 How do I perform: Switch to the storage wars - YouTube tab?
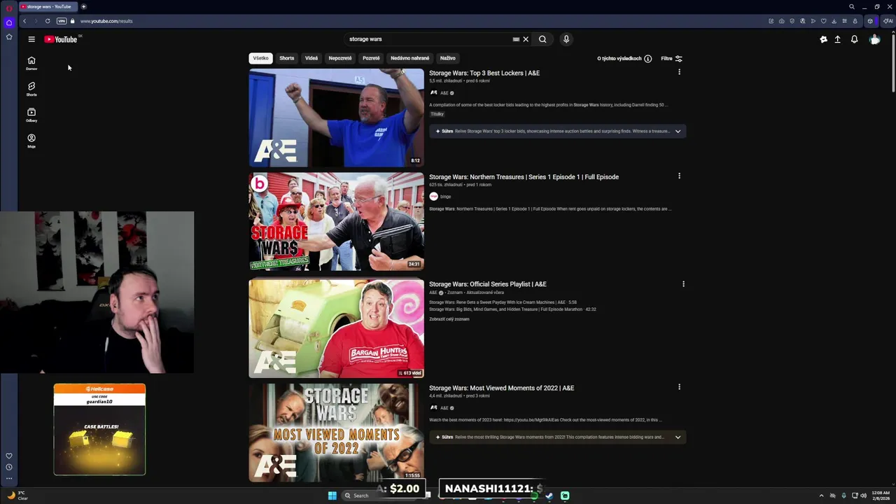(x=47, y=6)
